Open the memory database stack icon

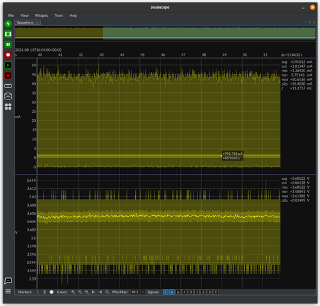(x=8, y=96)
